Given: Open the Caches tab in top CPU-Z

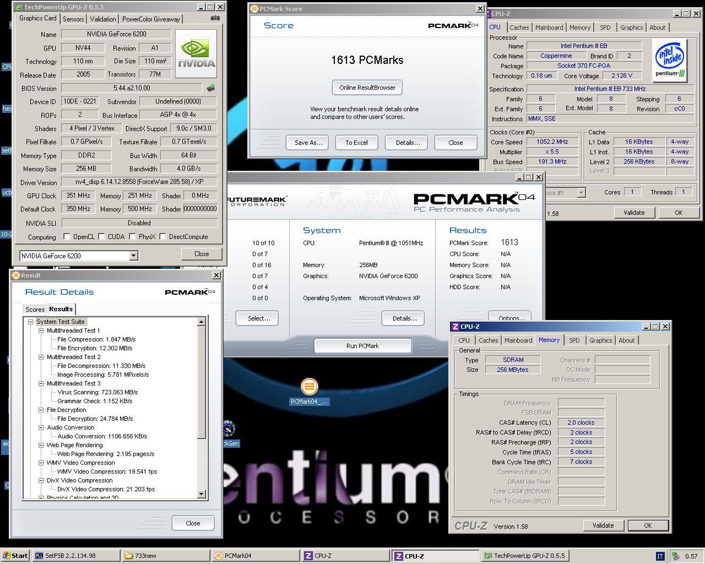Looking at the screenshot, I should click(x=519, y=28).
